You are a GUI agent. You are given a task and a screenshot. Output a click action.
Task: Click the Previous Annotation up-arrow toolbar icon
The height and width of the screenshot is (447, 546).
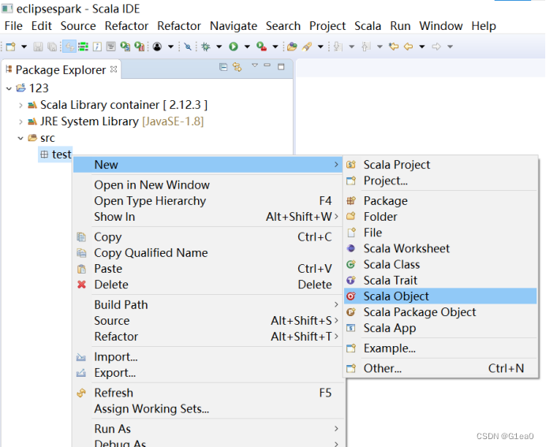coord(365,47)
